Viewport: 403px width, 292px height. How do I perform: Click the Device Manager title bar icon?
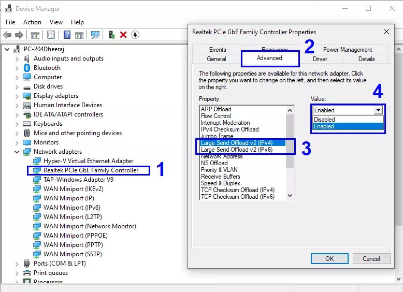click(x=8, y=8)
